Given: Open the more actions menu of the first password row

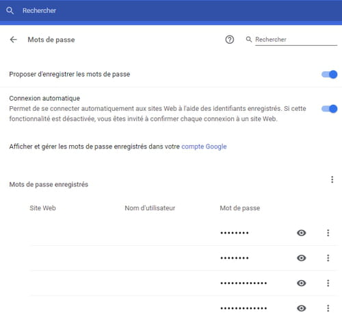Looking at the screenshot, I should (328, 233).
